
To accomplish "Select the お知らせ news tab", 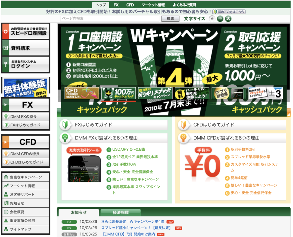I will pos(79,212).
